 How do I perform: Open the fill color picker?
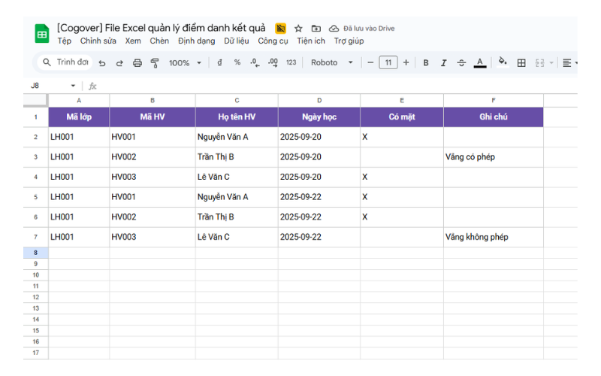pos(503,63)
